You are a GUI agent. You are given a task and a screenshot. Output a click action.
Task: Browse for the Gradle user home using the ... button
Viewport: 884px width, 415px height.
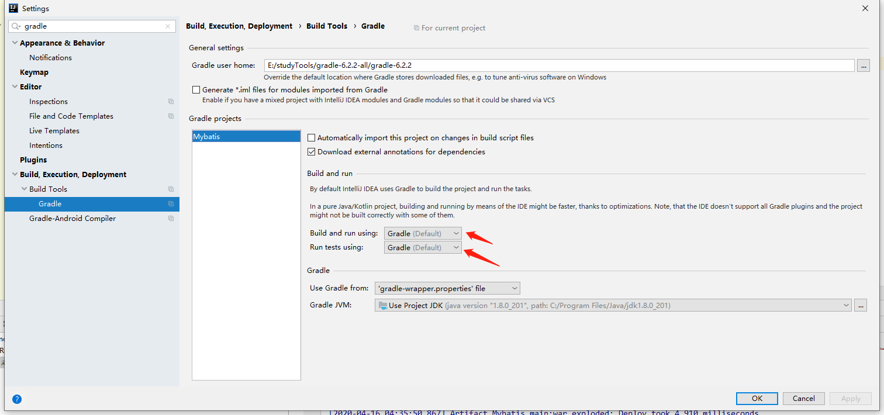[864, 65]
